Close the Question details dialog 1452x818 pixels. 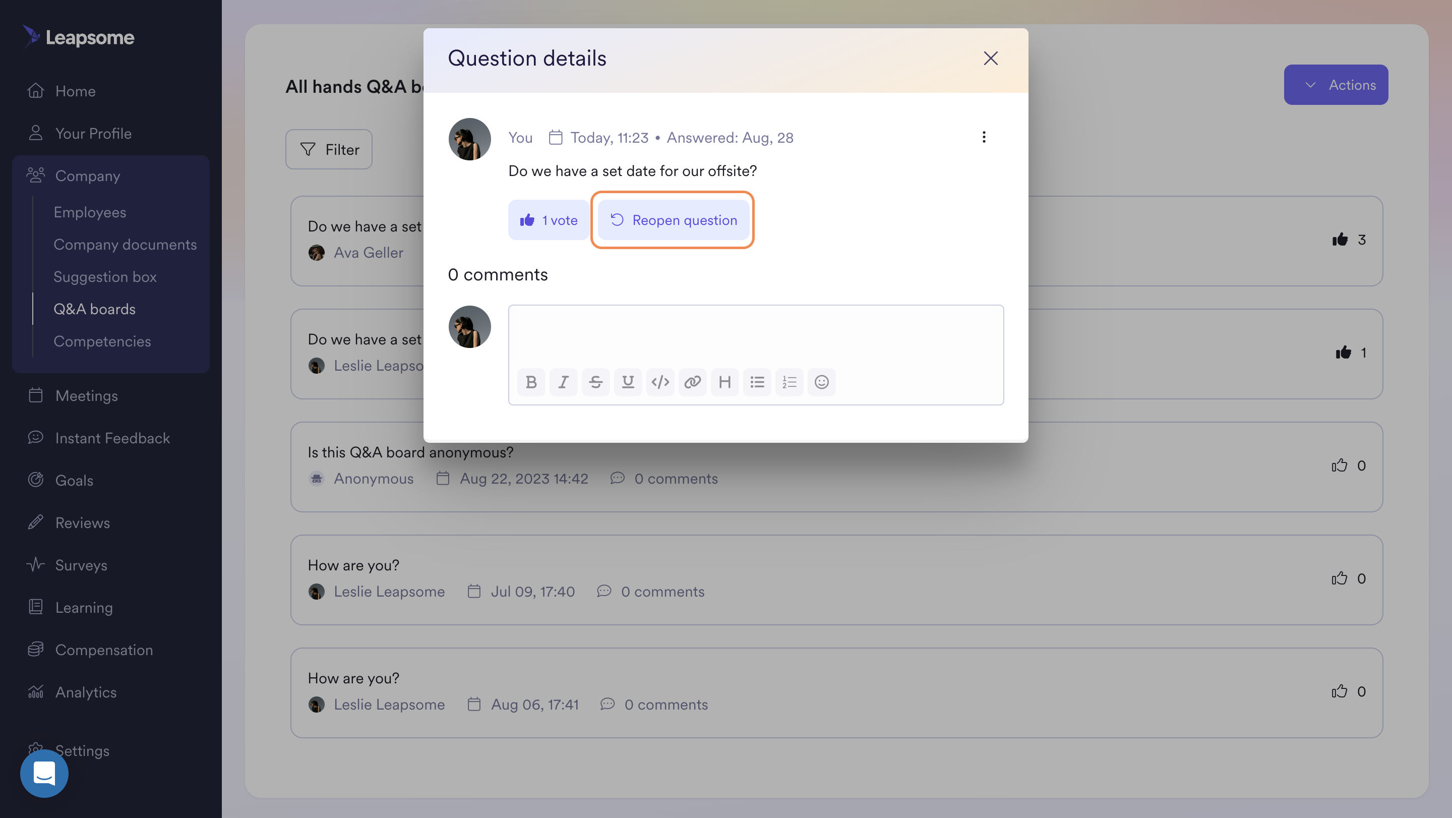click(x=990, y=58)
